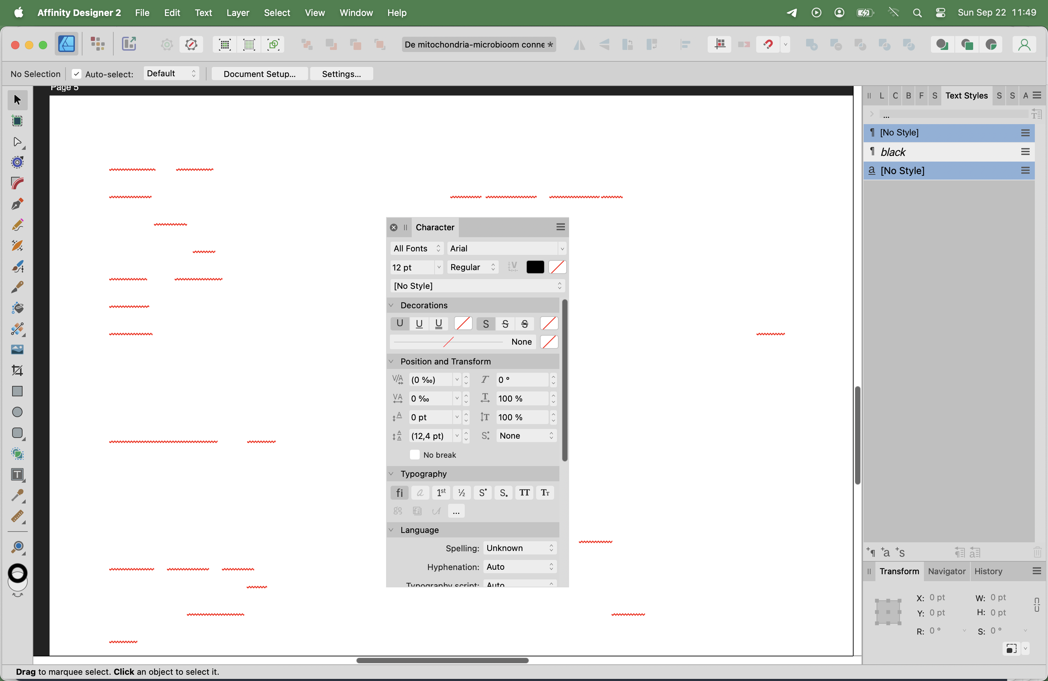Select the Crop tool
This screenshot has height=681, width=1048.
18,370
